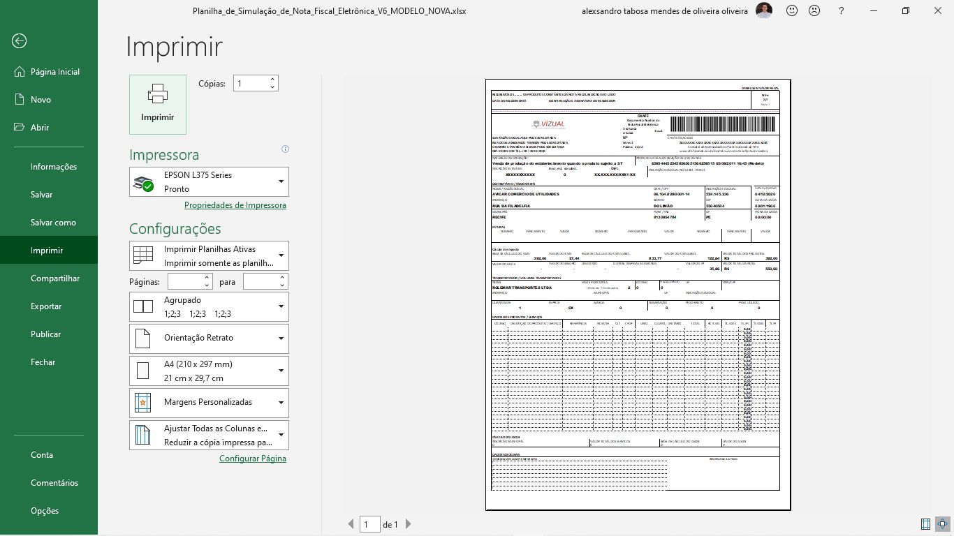
Task: Click the frowning face feedback icon
Action: tap(814, 11)
